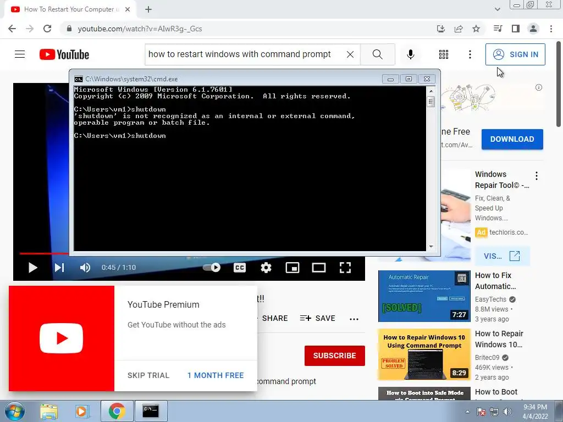The height and width of the screenshot is (422, 563).
Task: Open the media control icon in Chrome toolbar
Action: click(498, 29)
